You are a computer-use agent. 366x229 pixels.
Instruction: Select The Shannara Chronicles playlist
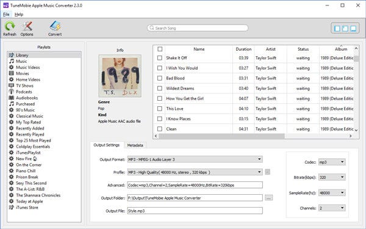click(38, 195)
